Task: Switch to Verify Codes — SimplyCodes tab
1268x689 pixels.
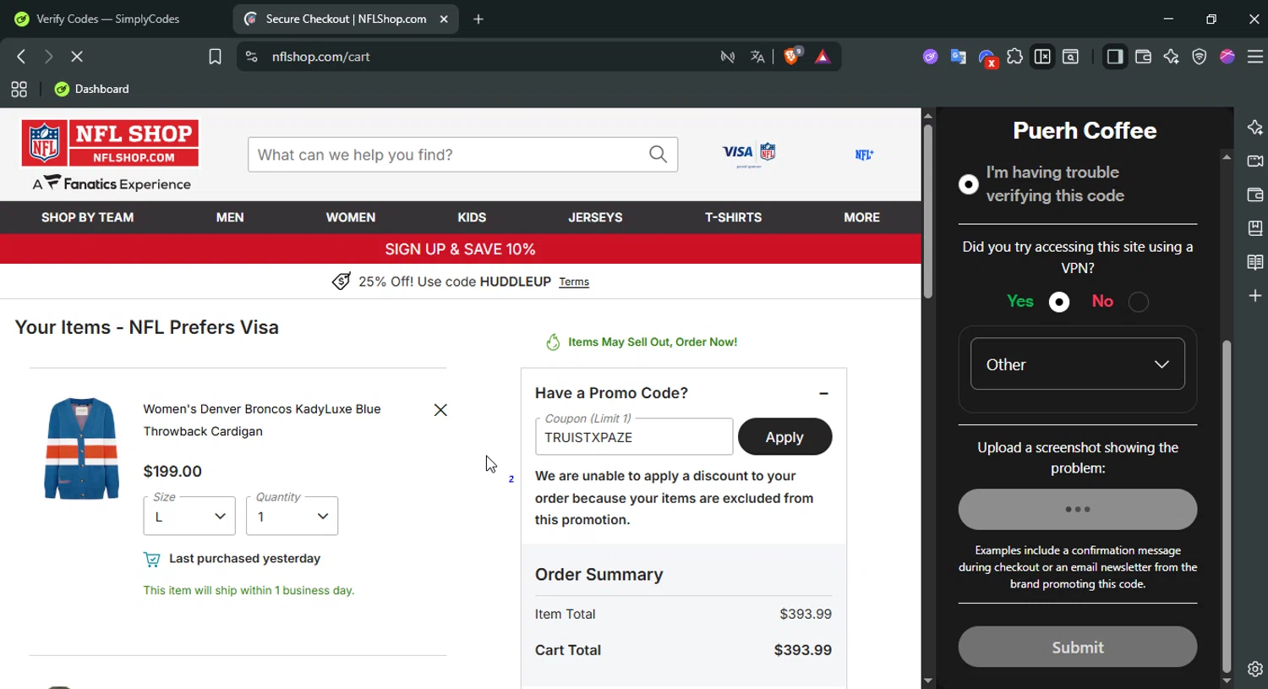Action: [110, 19]
